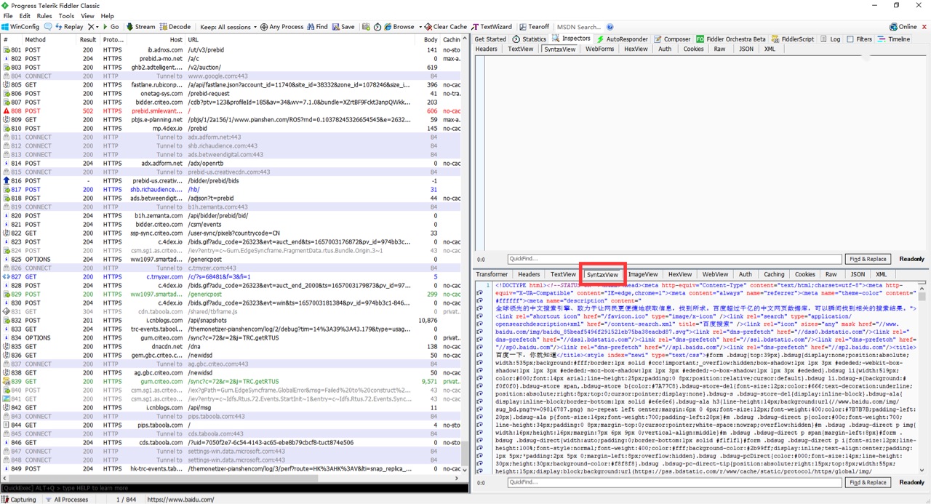Switch to the Get Started tab
Screen dimensions: 931x504
coord(490,39)
